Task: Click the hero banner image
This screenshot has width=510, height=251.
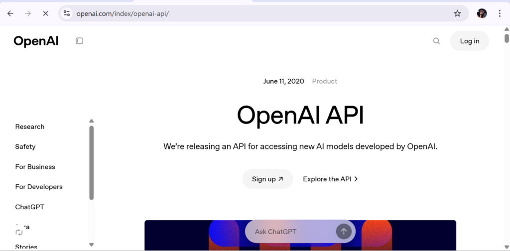Action: coord(300,235)
